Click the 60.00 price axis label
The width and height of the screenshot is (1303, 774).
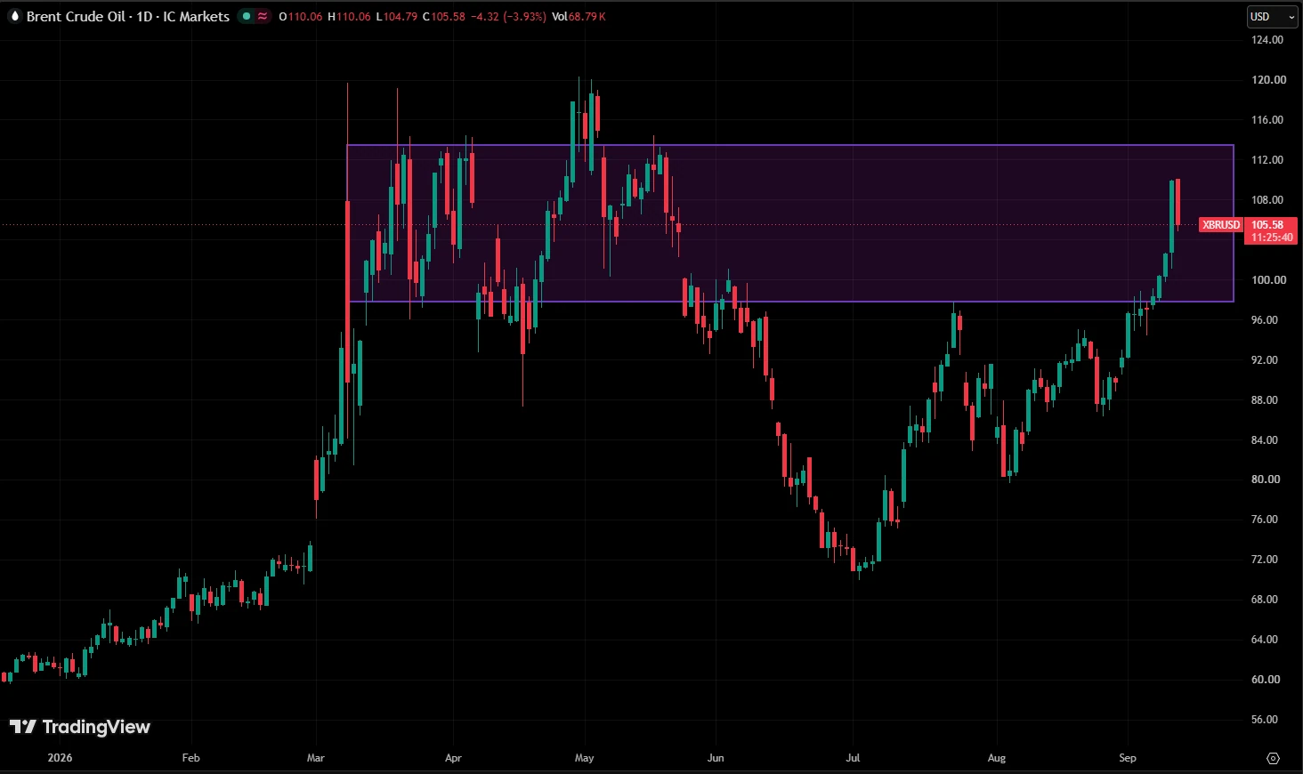(1265, 680)
